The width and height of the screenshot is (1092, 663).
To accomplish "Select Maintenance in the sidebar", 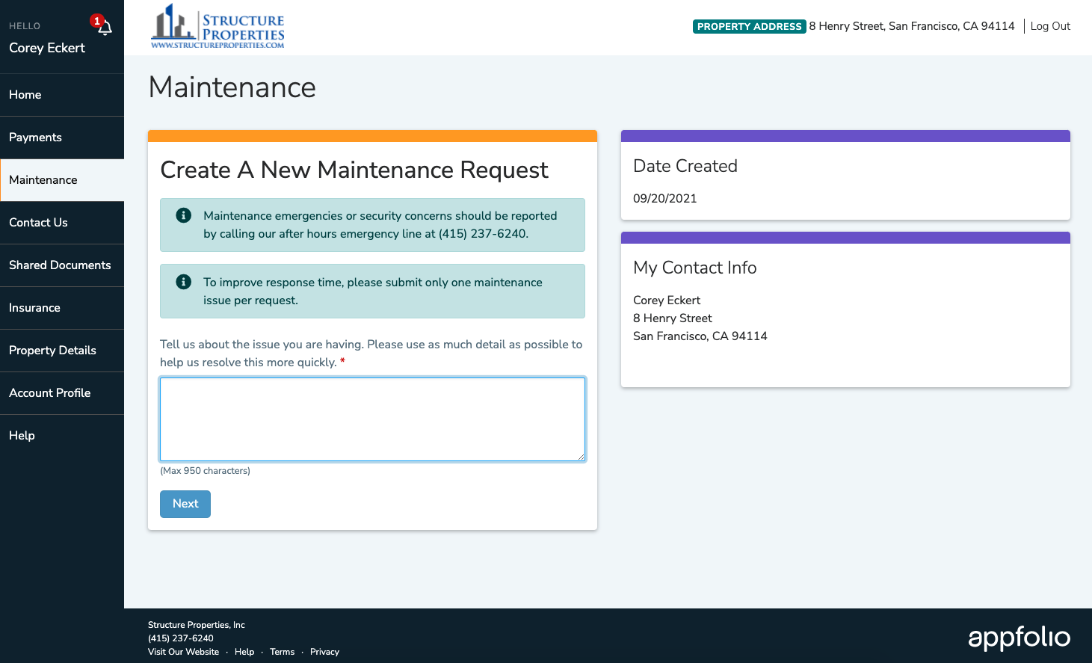I will coord(62,180).
